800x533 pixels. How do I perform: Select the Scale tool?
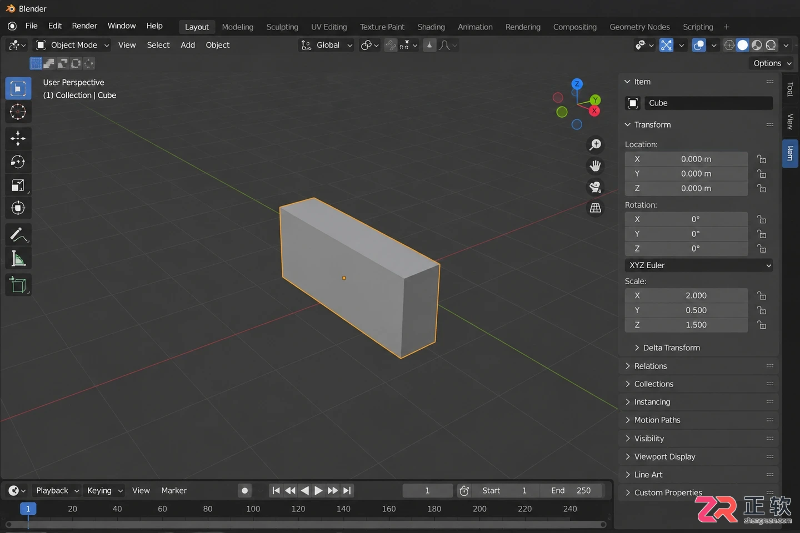coord(18,185)
